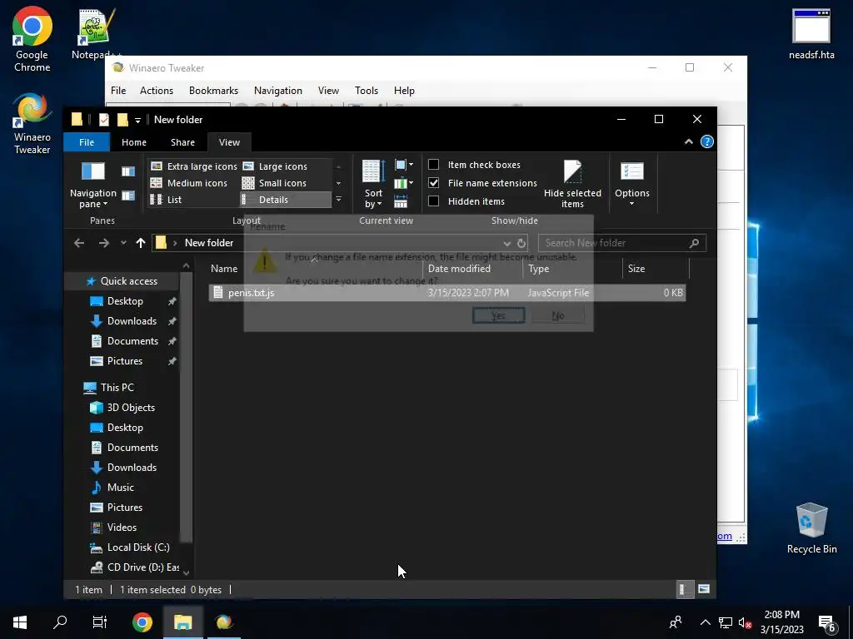Open Winaero Tweaker Actions menu

[x=157, y=91]
